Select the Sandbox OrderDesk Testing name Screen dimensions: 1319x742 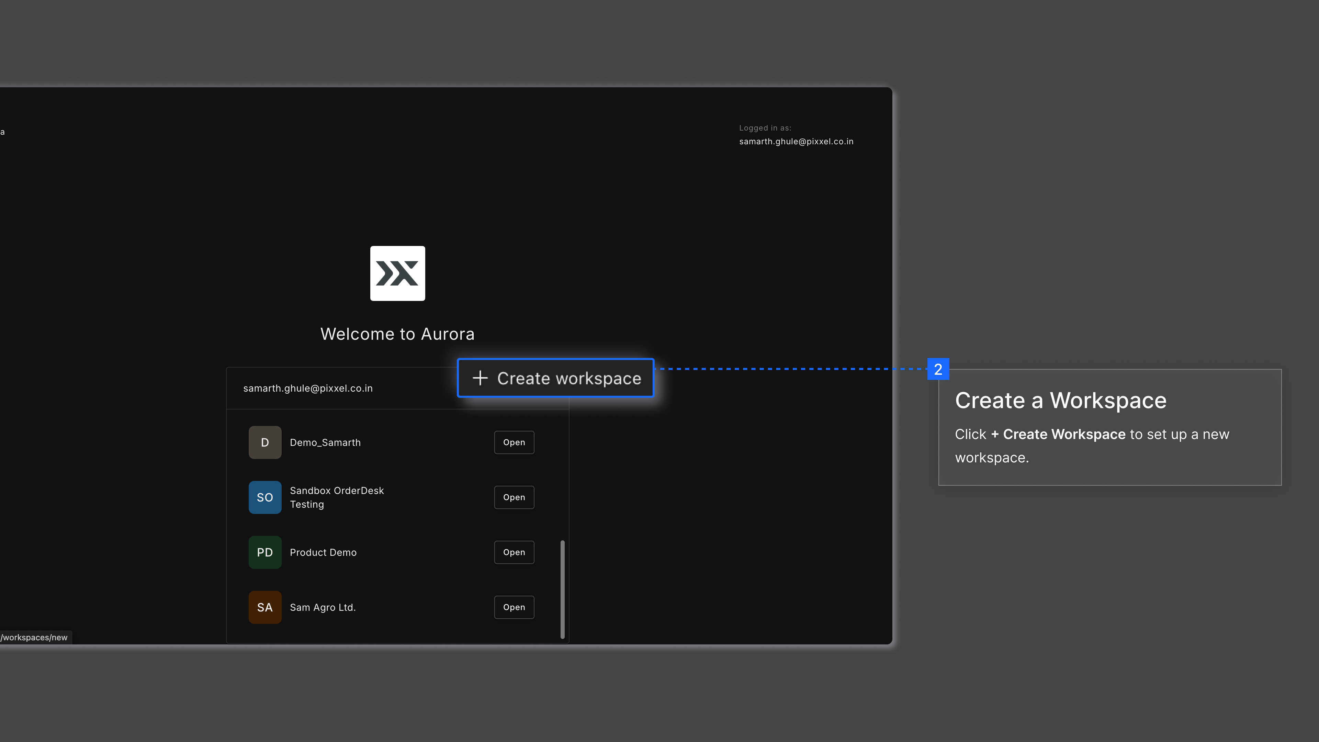pos(336,497)
